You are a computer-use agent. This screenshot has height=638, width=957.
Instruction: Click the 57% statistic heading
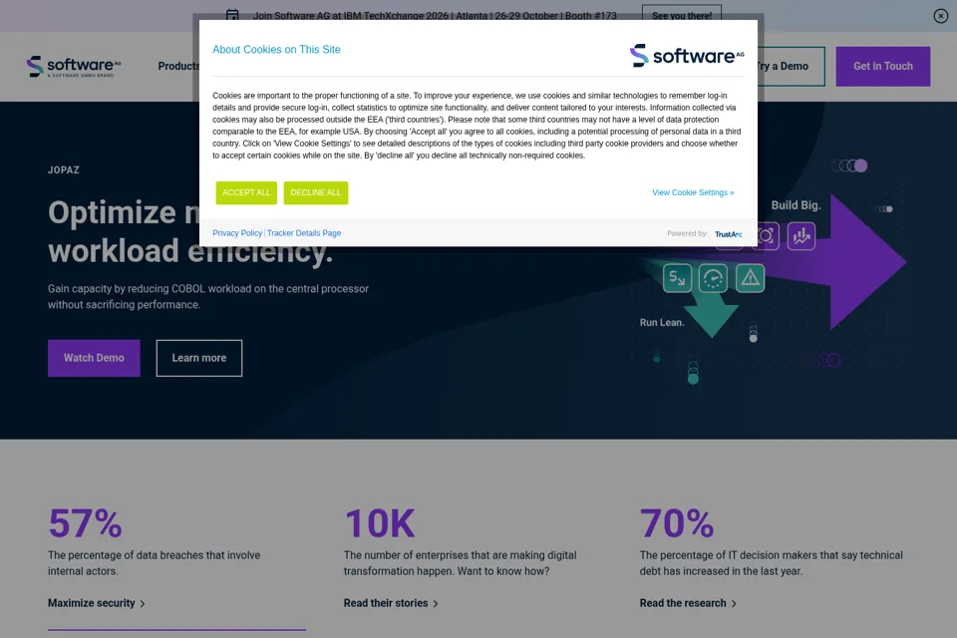[86, 523]
